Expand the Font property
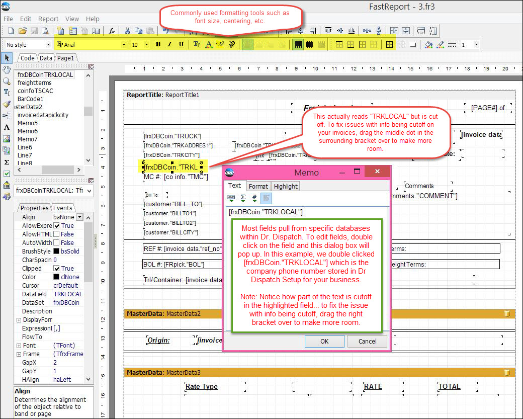 coord(19,346)
